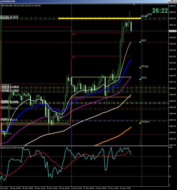Minimize the XAUUSD,M30 chart window
177x190 pixels.
coord(169,1)
